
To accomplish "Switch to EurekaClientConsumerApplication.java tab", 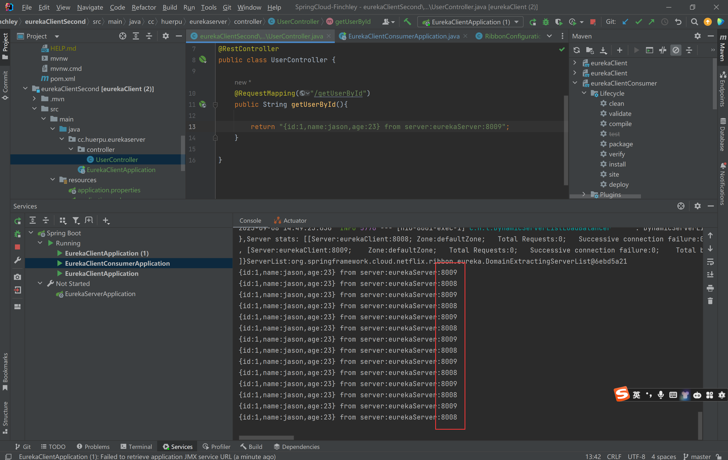I will point(403,36).
